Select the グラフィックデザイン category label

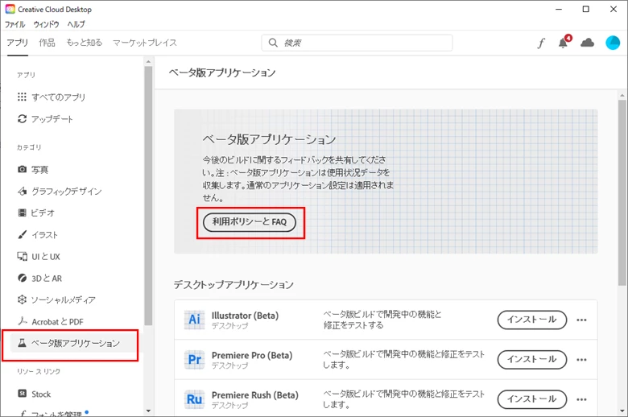pyautogui.click(x=67, y=192)
